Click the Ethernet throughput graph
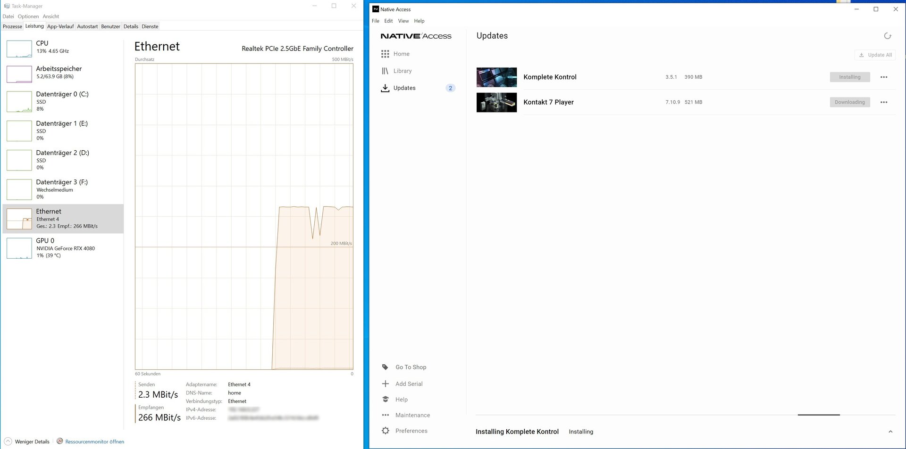This screenshot has width=906, height=449. [244, 217]
